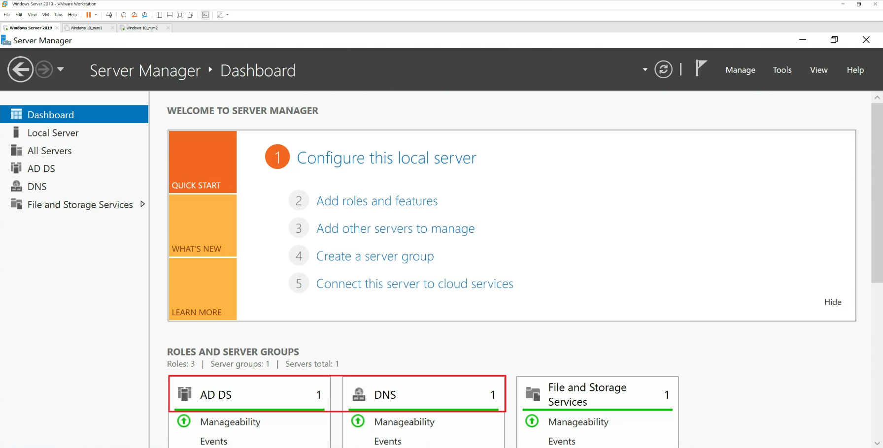Click Add roles and features link
The width and height of the screenshot is (883, 448).
[x=376, y=201]
